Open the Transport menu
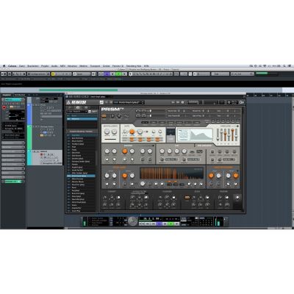The width and height of the screenshot is (294, 294). (x=95, y=66)
